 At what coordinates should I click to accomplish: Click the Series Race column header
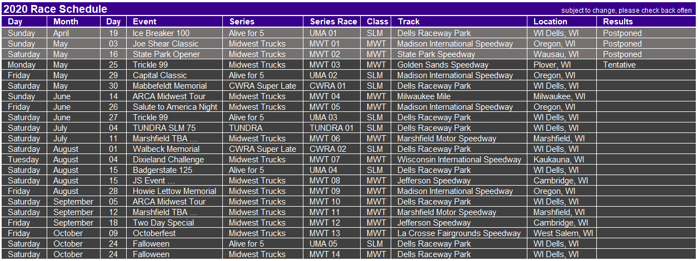coord(333,22)
